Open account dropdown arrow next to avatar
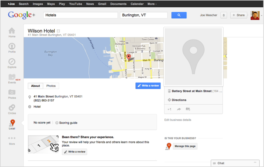Viewport: 264px width, 167px height. point(262,16)
